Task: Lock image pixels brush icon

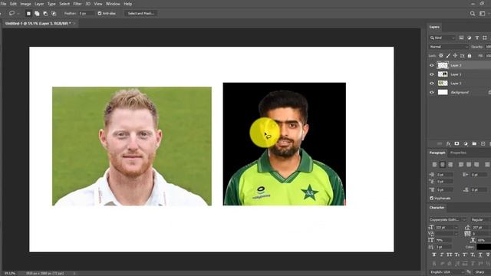Action: click(448, 56)
